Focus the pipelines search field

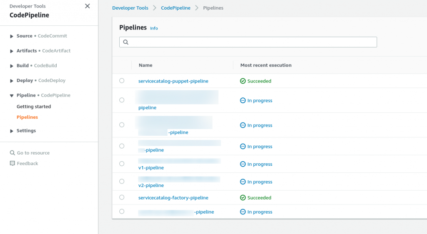click(x=248, y=42)
